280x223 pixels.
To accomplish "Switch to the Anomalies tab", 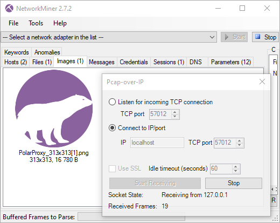I will coord(47,52).
